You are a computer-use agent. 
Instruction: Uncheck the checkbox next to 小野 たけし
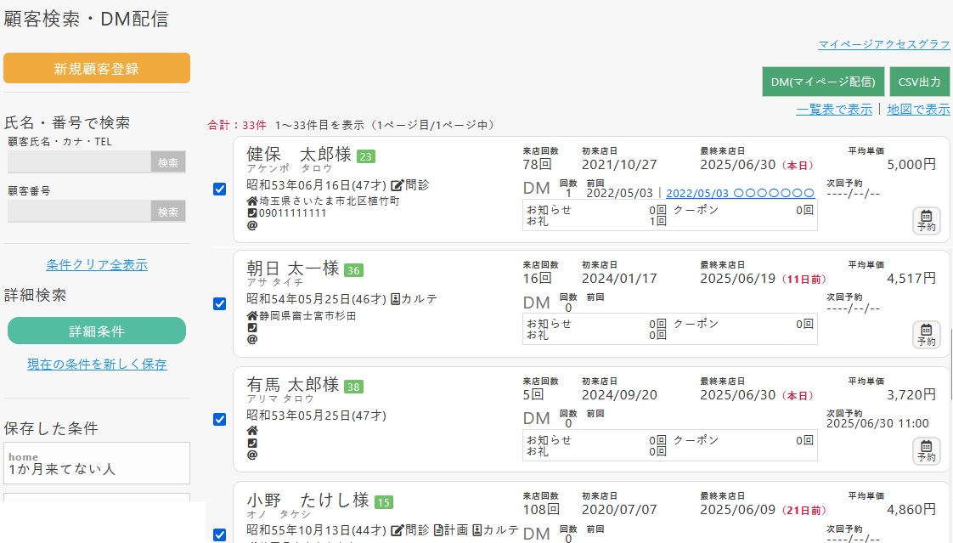[219, 535]
